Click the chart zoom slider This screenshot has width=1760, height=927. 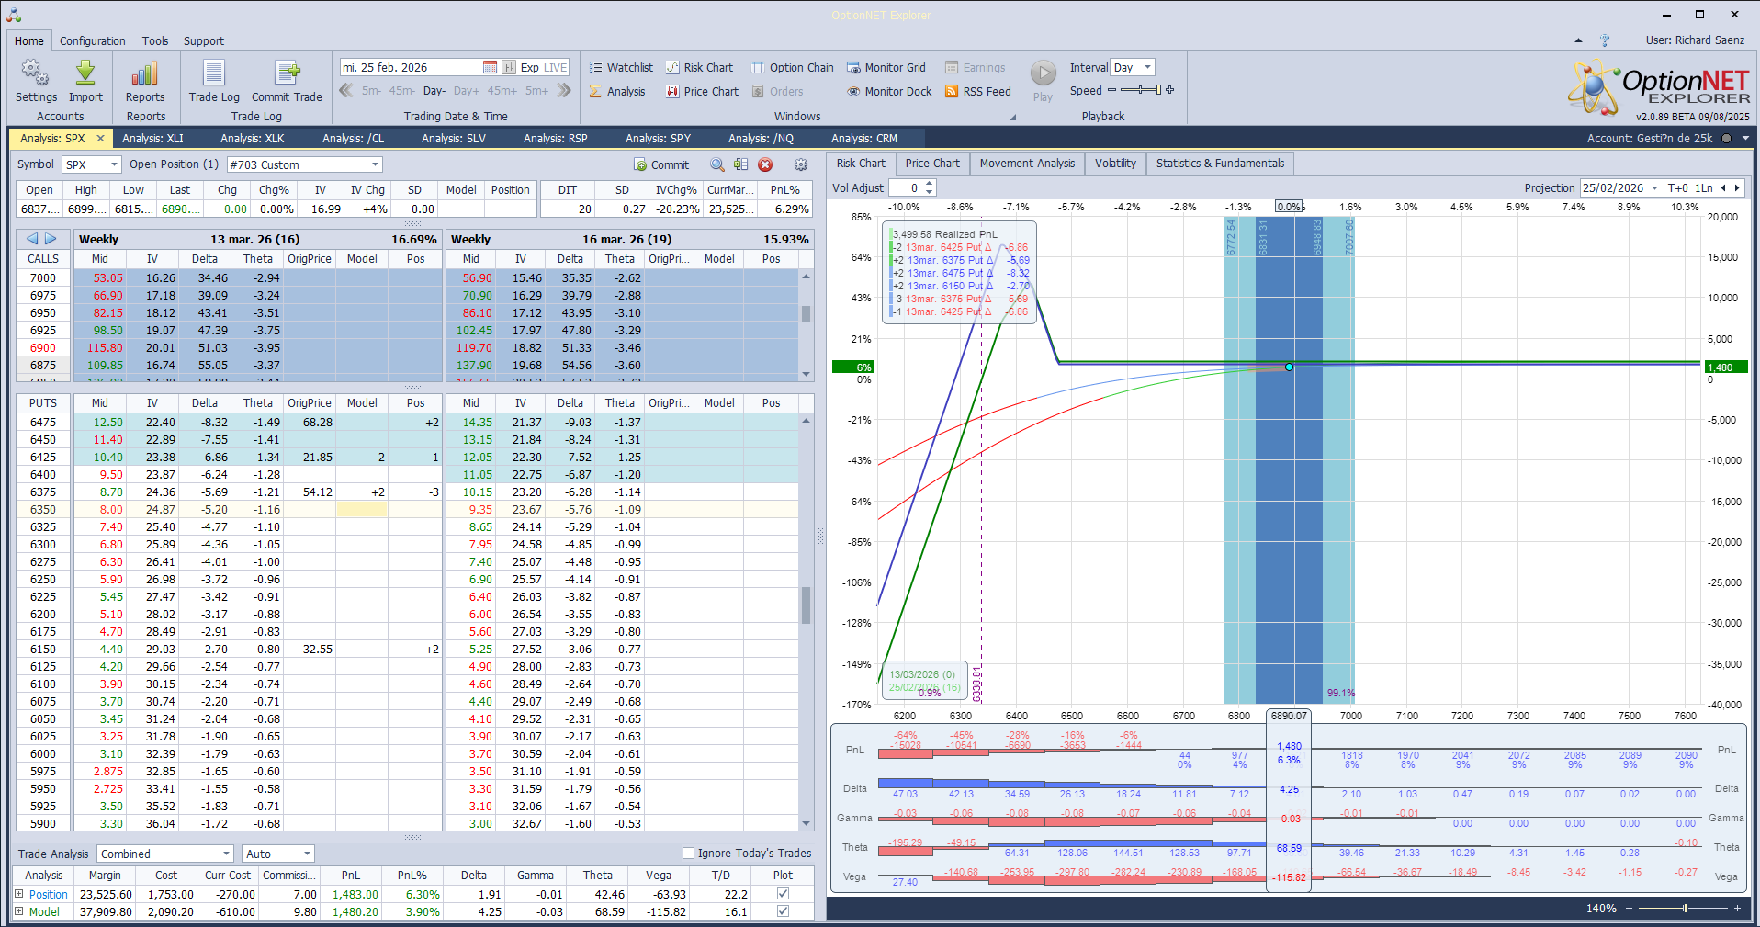coord(1683,908)
